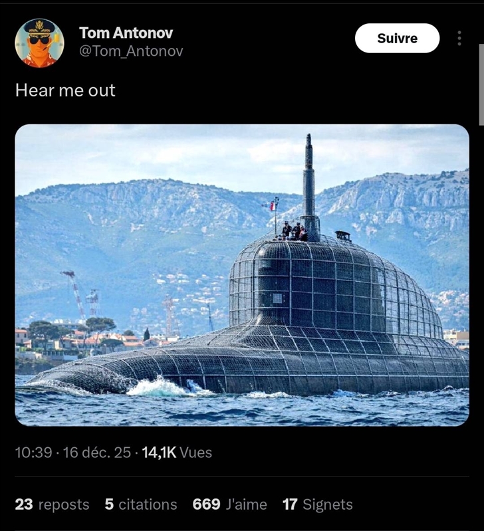Click the Suivre follow button
The image size is (484, 531).
(x=397, y=39)
